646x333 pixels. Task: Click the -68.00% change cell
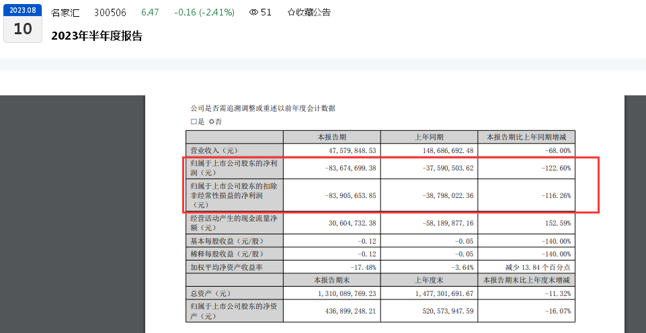click(558, 150)
